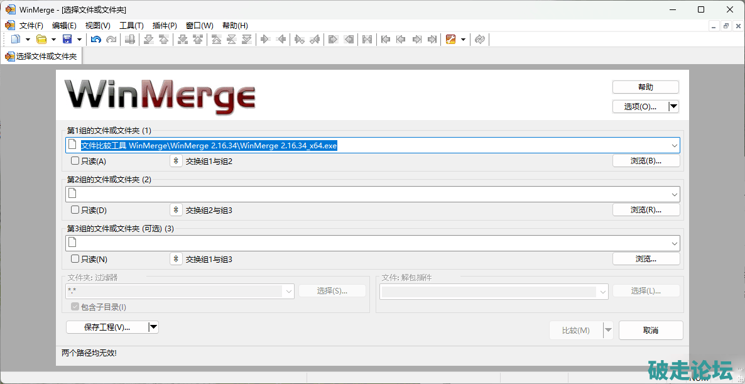Screen dimensions: 745x384
Task: Click the Options wrench icon in toolbar
Action: (x=450, y=40)
